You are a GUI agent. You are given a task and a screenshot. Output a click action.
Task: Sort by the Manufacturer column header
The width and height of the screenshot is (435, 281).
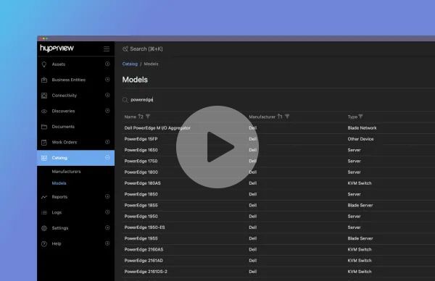pos(262,117)
